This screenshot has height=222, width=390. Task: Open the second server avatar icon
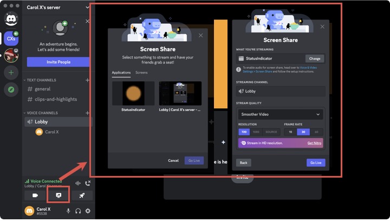11,55
